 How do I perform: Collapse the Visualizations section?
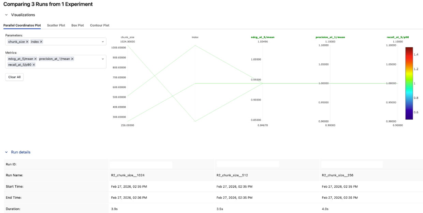[6, 15]
